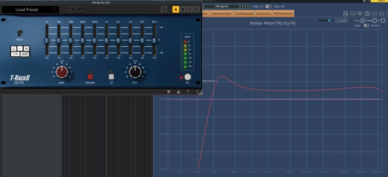The height and width of the screenshot is (177, 388).
Task: Enable the Phase checkbox
Action: coord(374,20)
